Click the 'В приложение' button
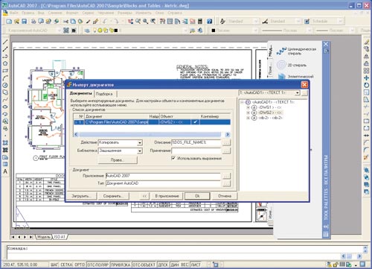The width and height of the screenshot is (372, 269). (167, 196)
